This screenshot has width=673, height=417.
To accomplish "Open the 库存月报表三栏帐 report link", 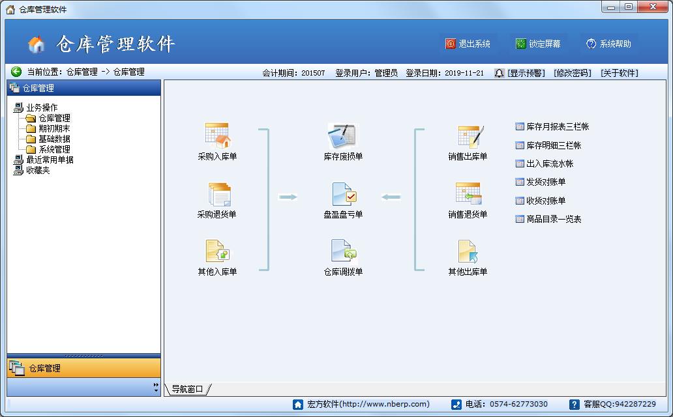I will tap(557, 127).
